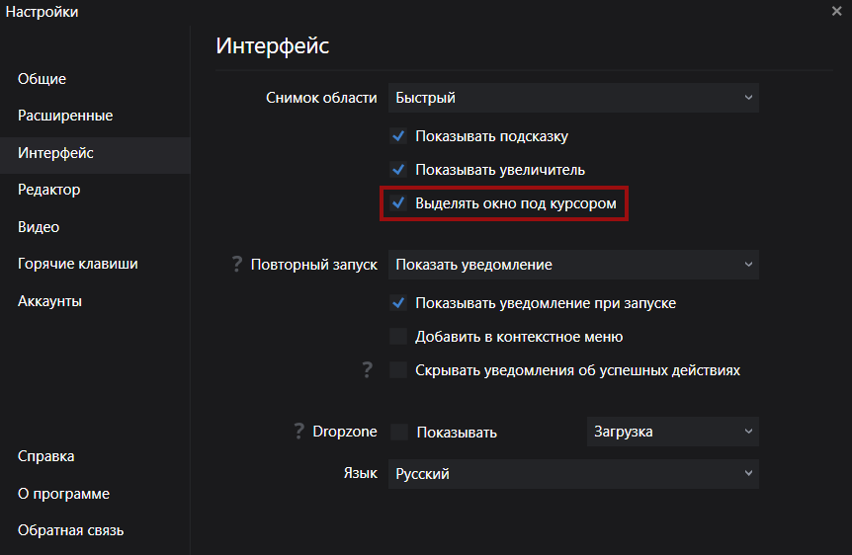Open the Dropzone Загрузка dropdown
The image size is (852, 555).
pyautogui.click(x=673, y=432)
